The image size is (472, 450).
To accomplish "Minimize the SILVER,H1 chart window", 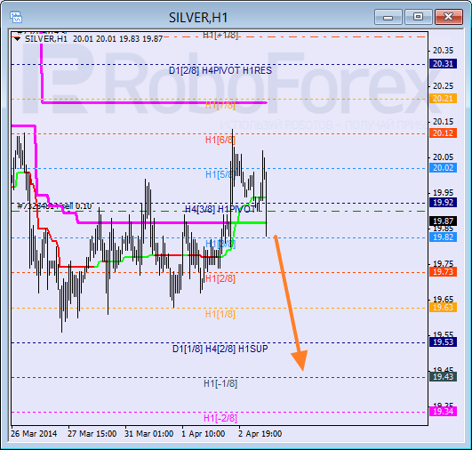I will click(388, 17).
